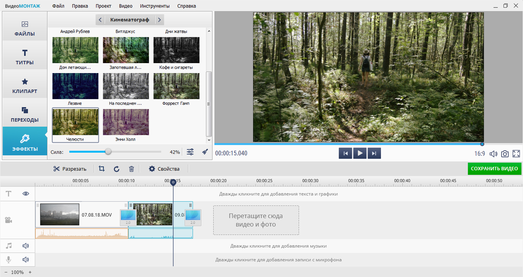Viewport: 523px width, 277px height.
Task: Open the Видео menu
Action: coord(126,6)
